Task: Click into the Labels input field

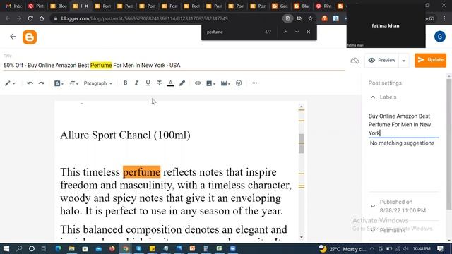Action: (403, 125)
